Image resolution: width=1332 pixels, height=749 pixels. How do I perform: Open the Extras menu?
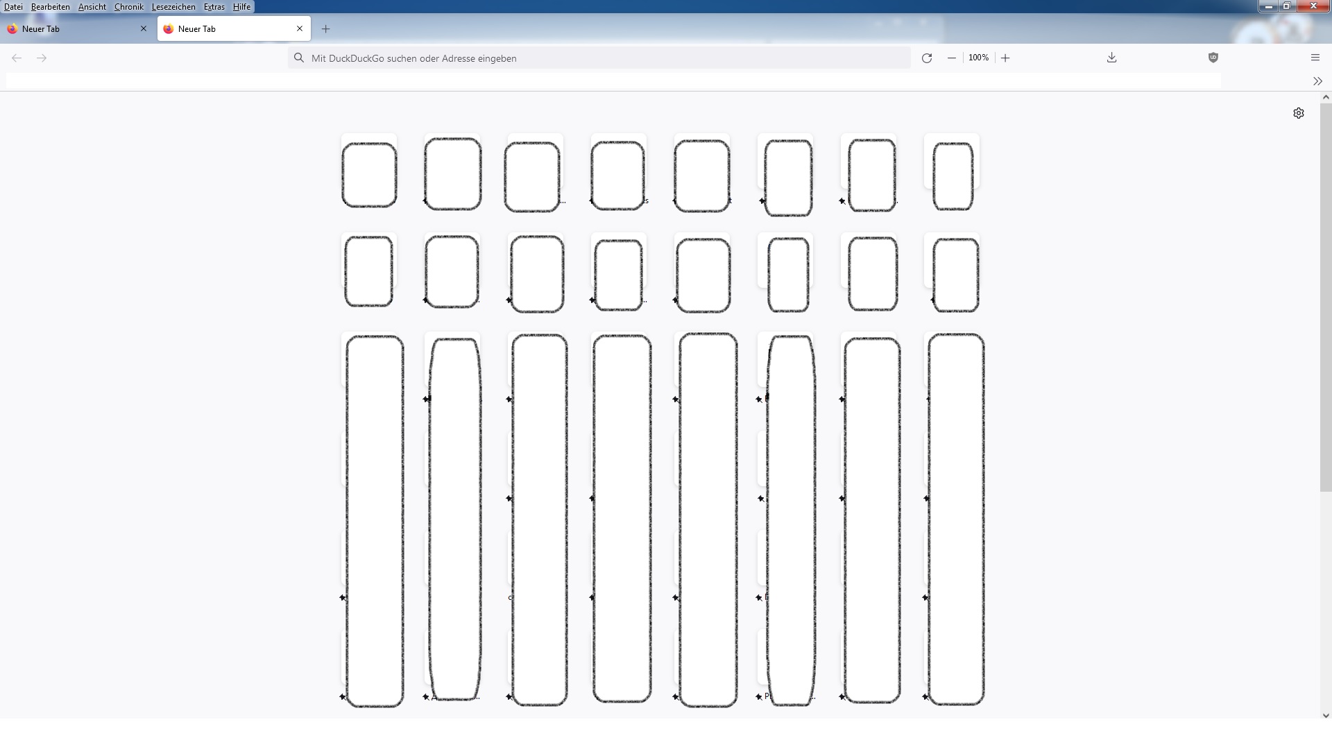(214, 7)
